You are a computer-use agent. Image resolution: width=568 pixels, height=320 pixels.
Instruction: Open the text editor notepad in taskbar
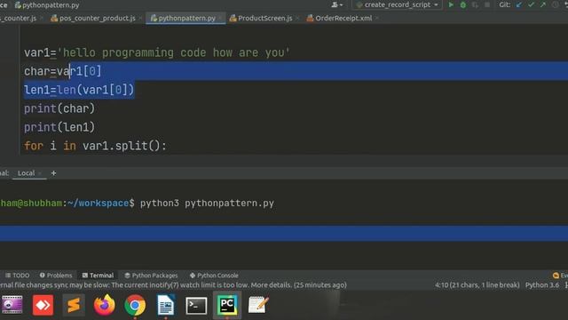(258, 305)
